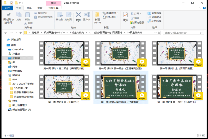Image resolution: width=208 pixels, height=139 pixels.
Task: Click the 反向选择 invert selection button
Action: (x=154, y=21)
